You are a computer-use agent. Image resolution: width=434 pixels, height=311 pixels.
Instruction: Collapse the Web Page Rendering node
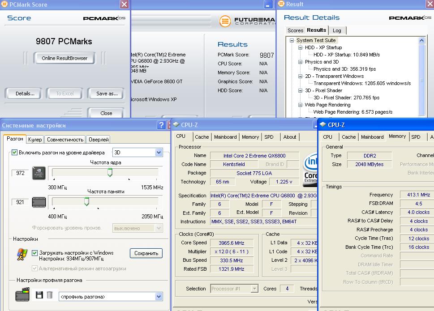300,105
